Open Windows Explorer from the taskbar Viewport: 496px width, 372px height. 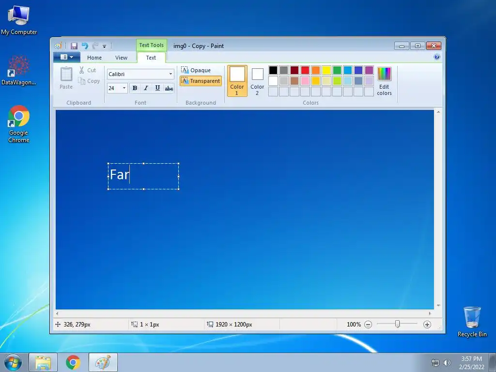tap(43, 362)
